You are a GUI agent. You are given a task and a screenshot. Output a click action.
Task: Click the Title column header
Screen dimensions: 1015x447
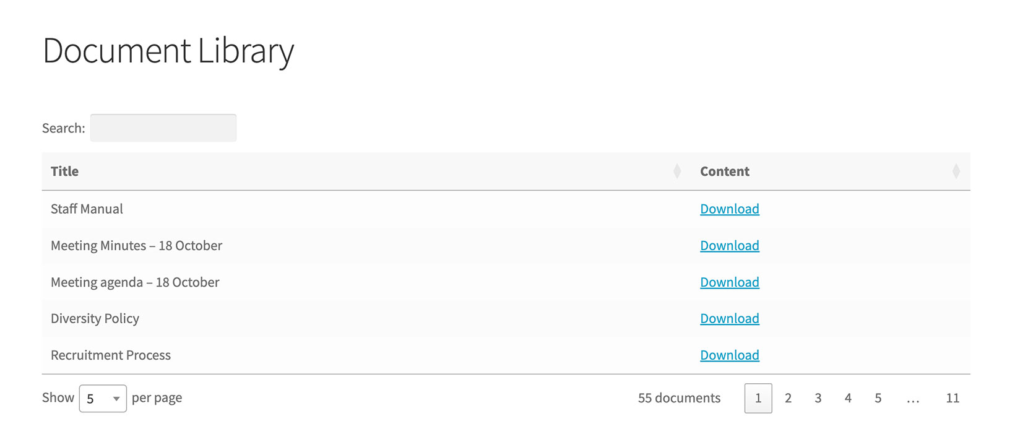point(64,171)
